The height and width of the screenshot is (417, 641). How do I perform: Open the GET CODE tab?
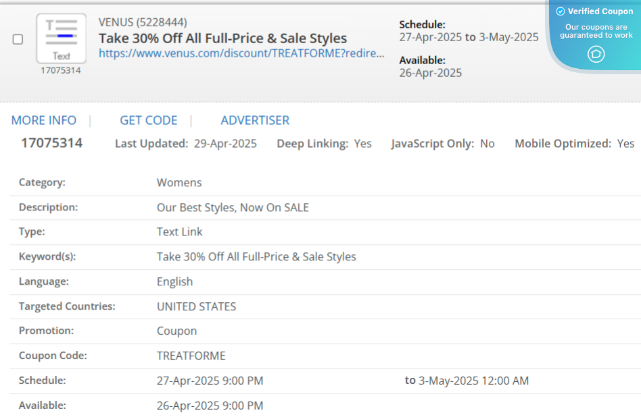pos(149,120)
